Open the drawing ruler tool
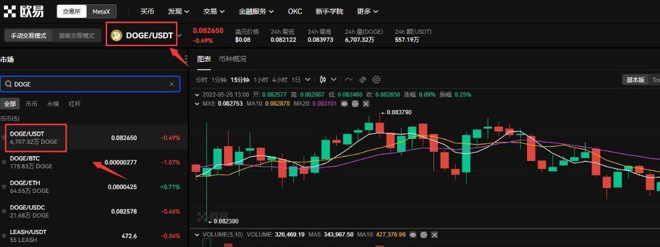Viewport: 660px width, 247px height. pos(363,79)
